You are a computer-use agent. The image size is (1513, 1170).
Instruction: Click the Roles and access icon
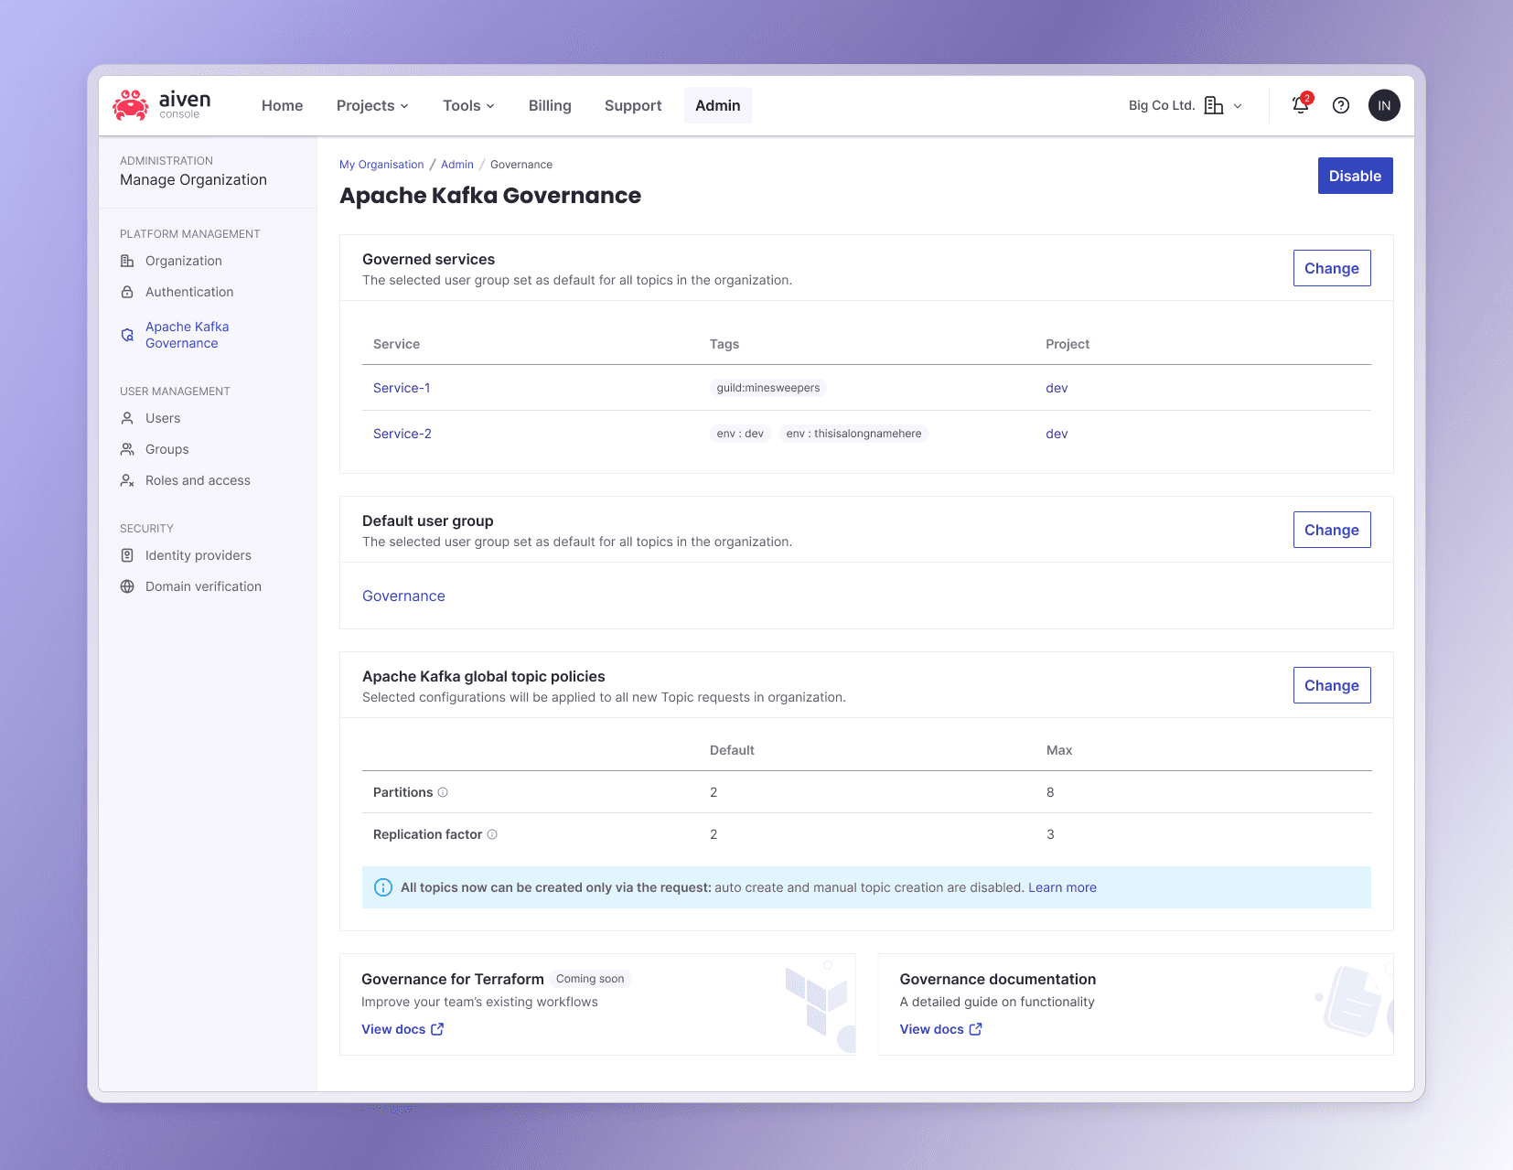tap(127, 480)
